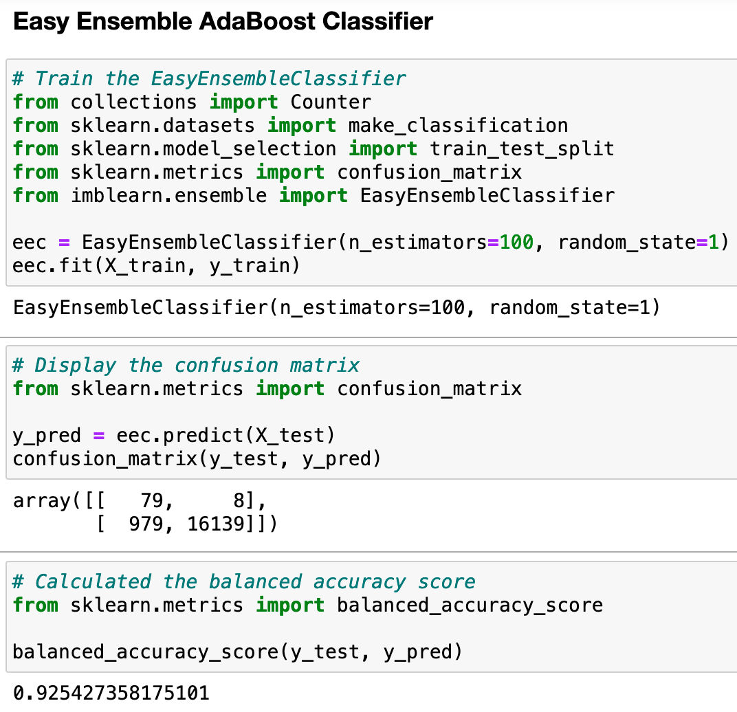The image size is (737, 712).
Task: Click the Easy Ensemble AdaBoost Classifier heading
Action: tap(223, 21)
